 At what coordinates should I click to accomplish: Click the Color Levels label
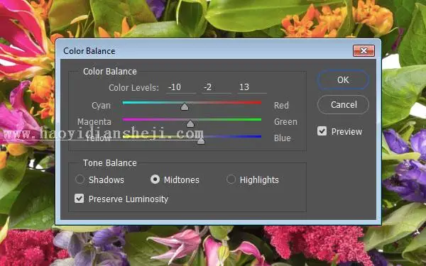pos(133,88)
